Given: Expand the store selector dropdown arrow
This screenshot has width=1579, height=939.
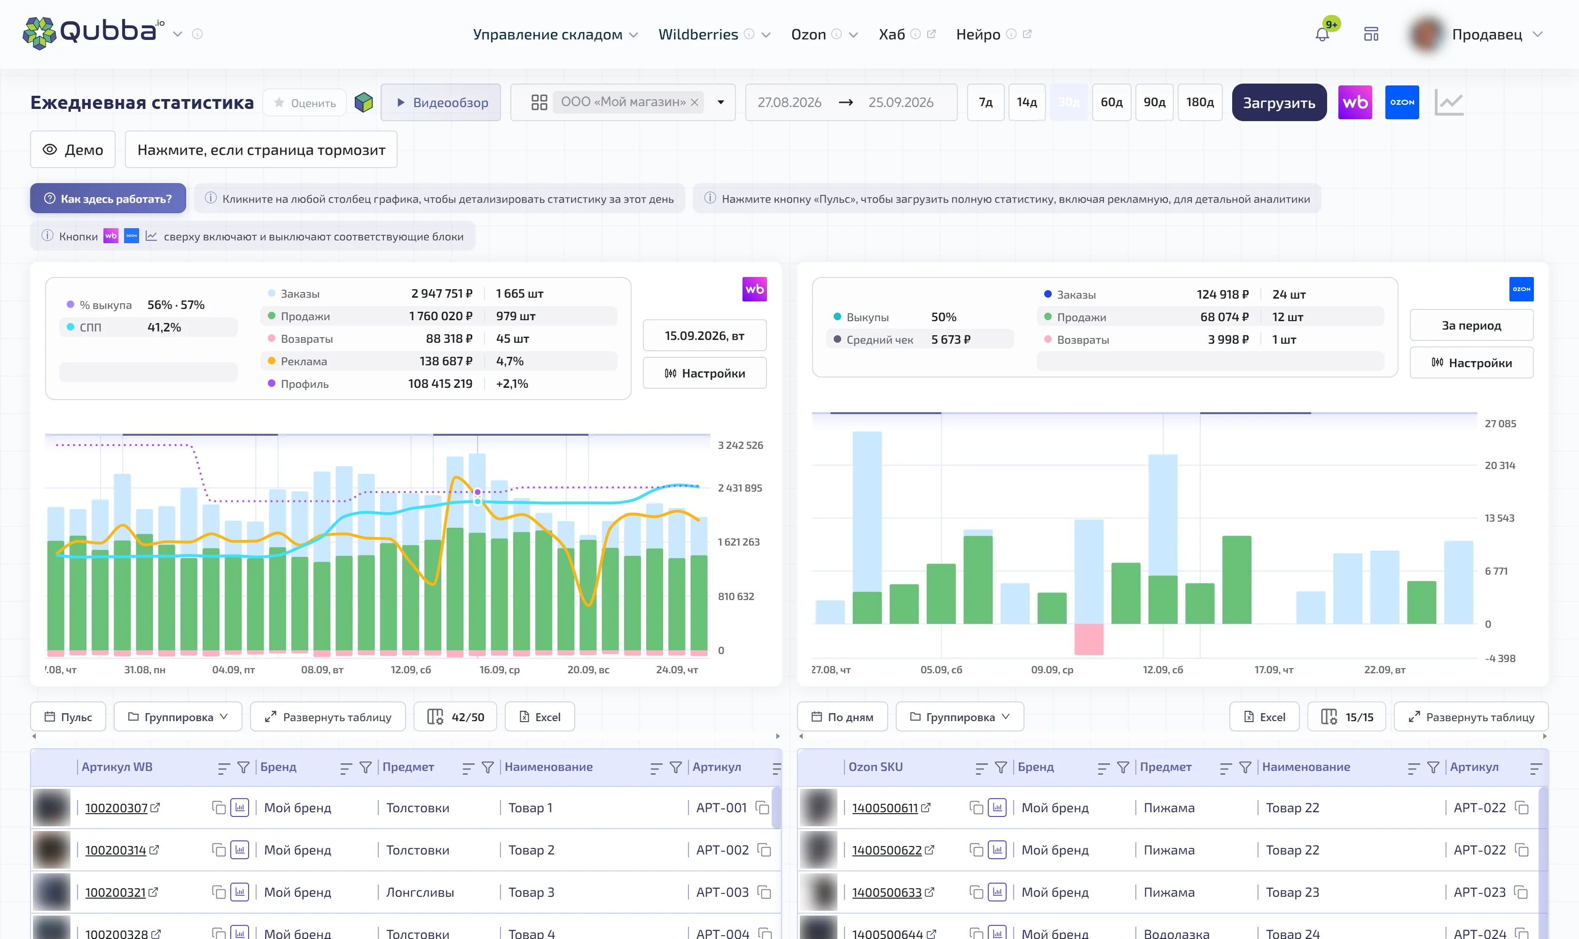Looking at the screenshot, I should point(721,102).
